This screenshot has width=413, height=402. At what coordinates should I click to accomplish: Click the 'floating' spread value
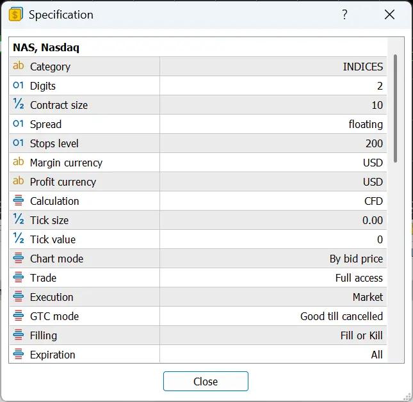366,125
